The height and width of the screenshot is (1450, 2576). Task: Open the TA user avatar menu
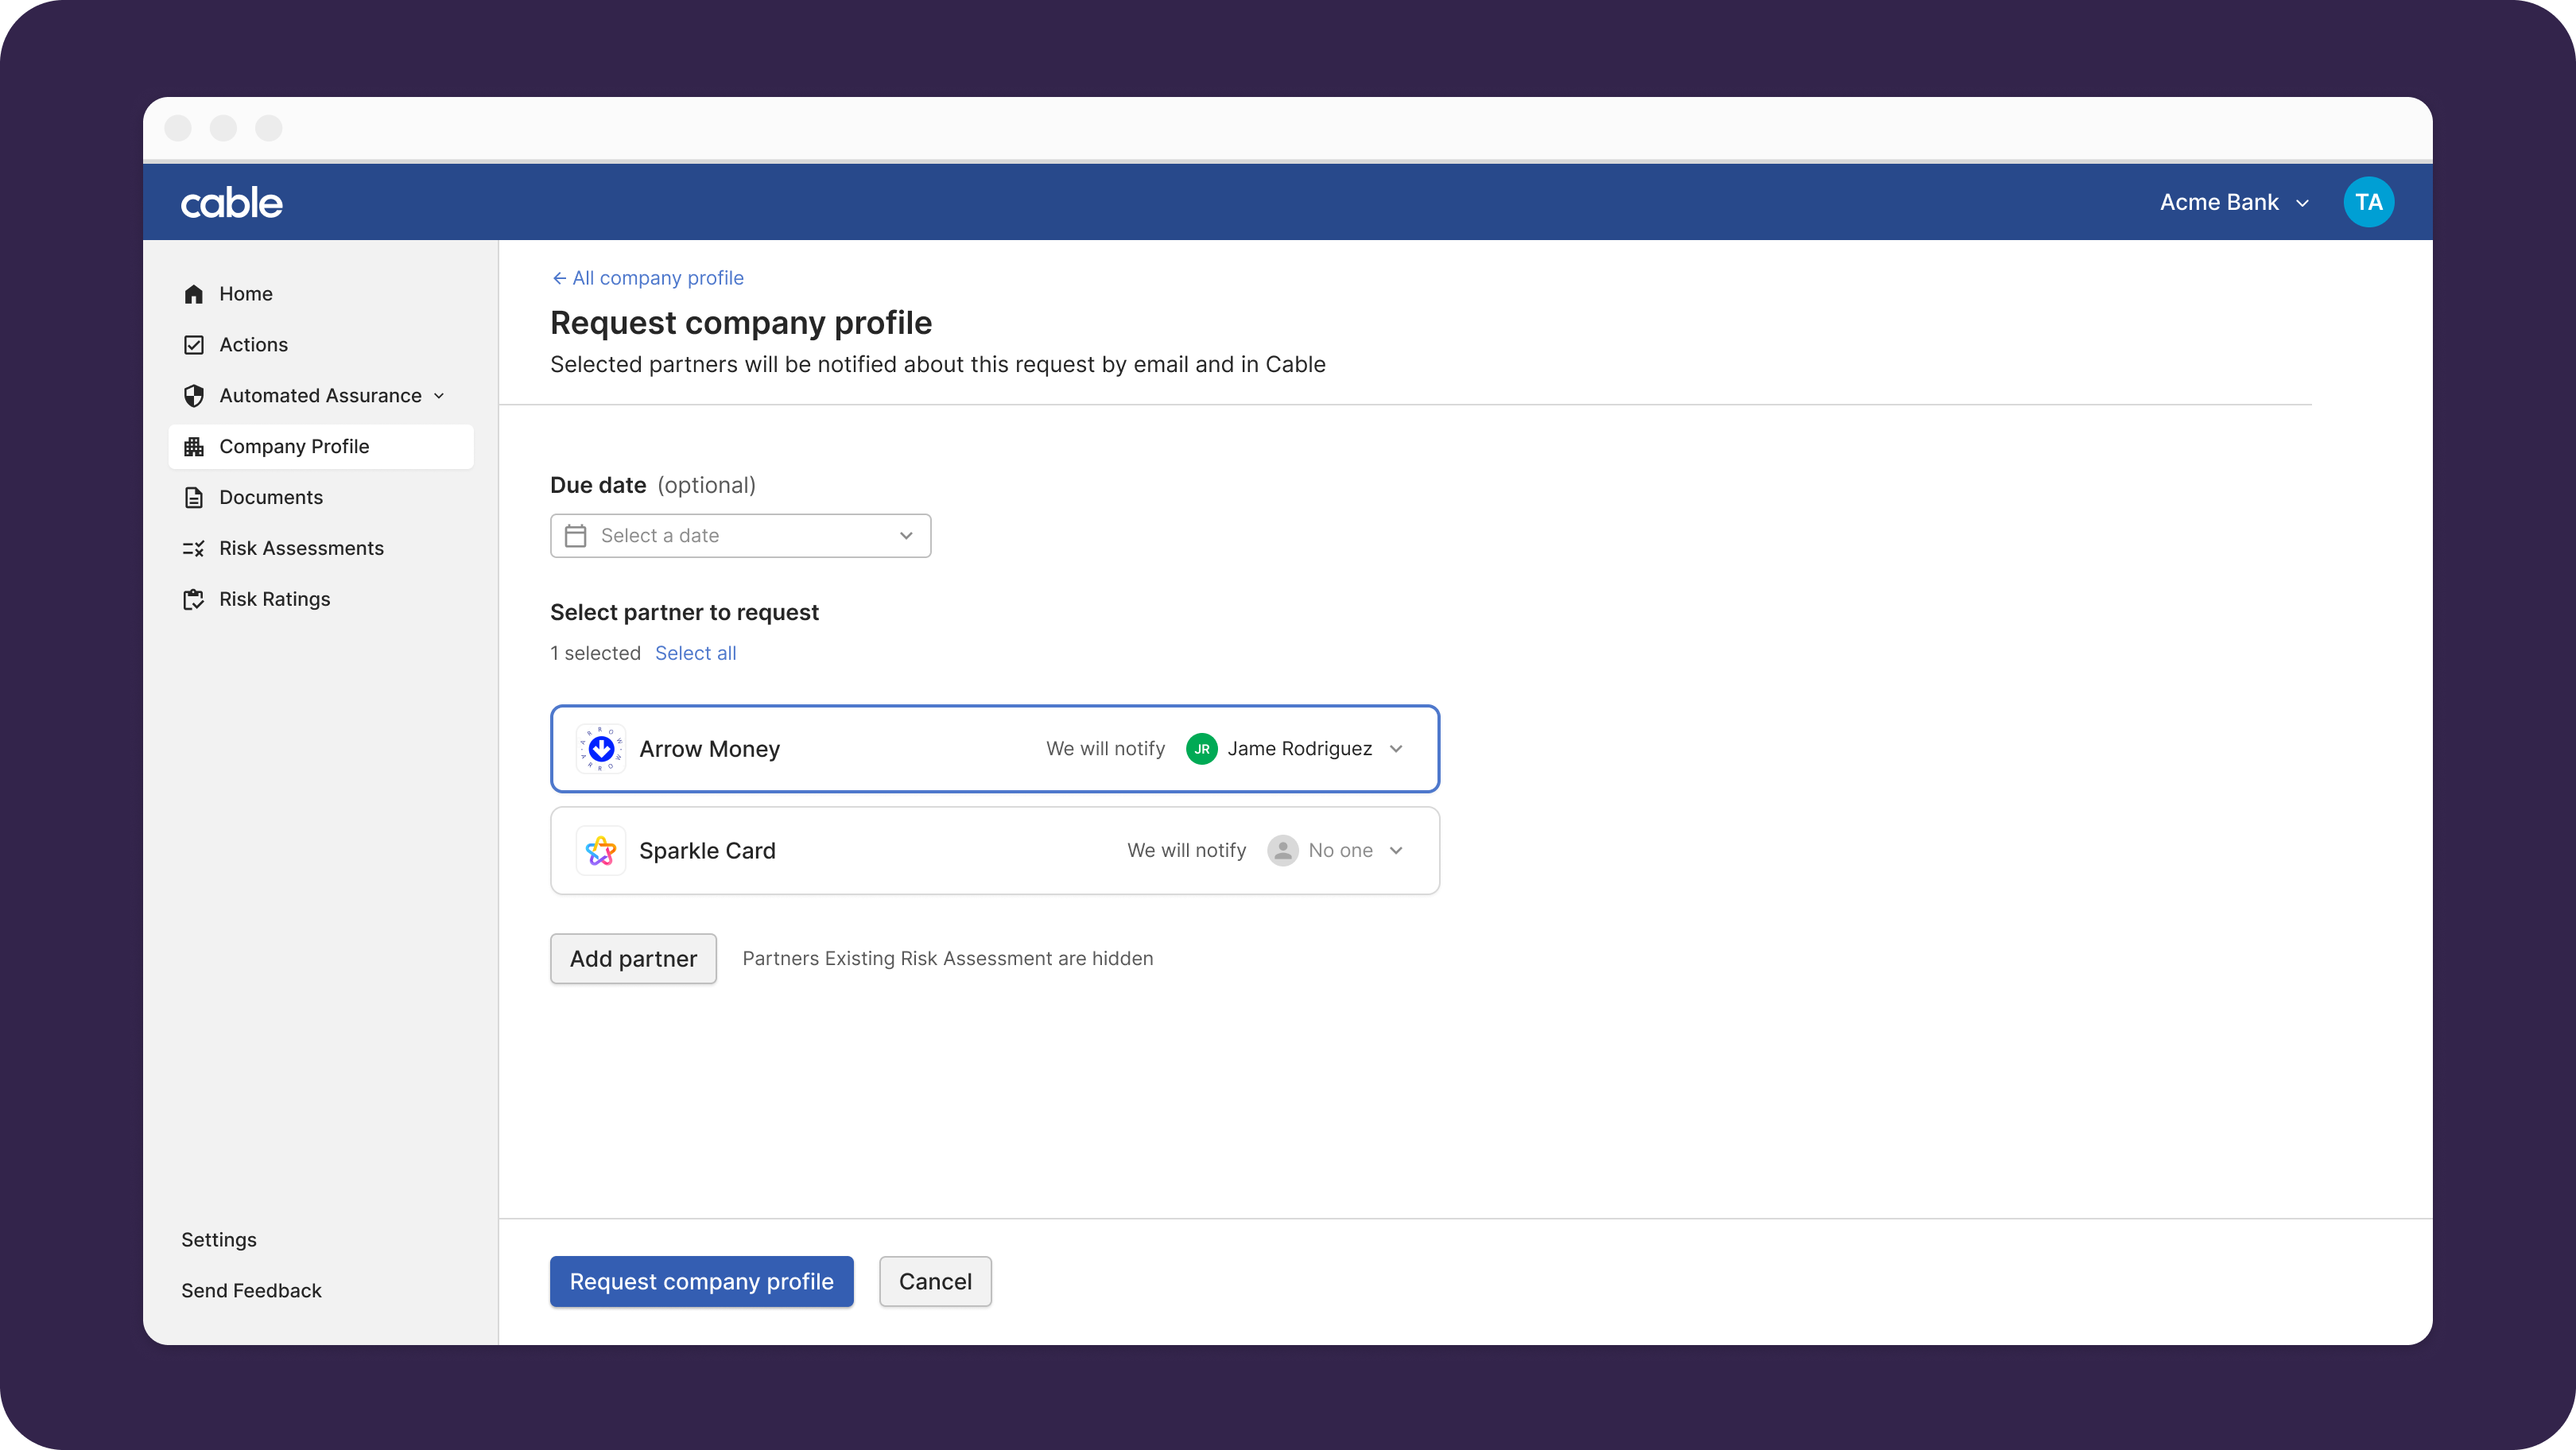pyautogui.click(x=2368, y=203)
